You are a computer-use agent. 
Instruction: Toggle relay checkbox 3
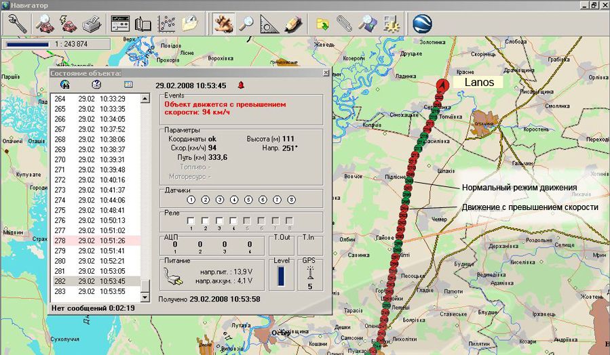219,220
